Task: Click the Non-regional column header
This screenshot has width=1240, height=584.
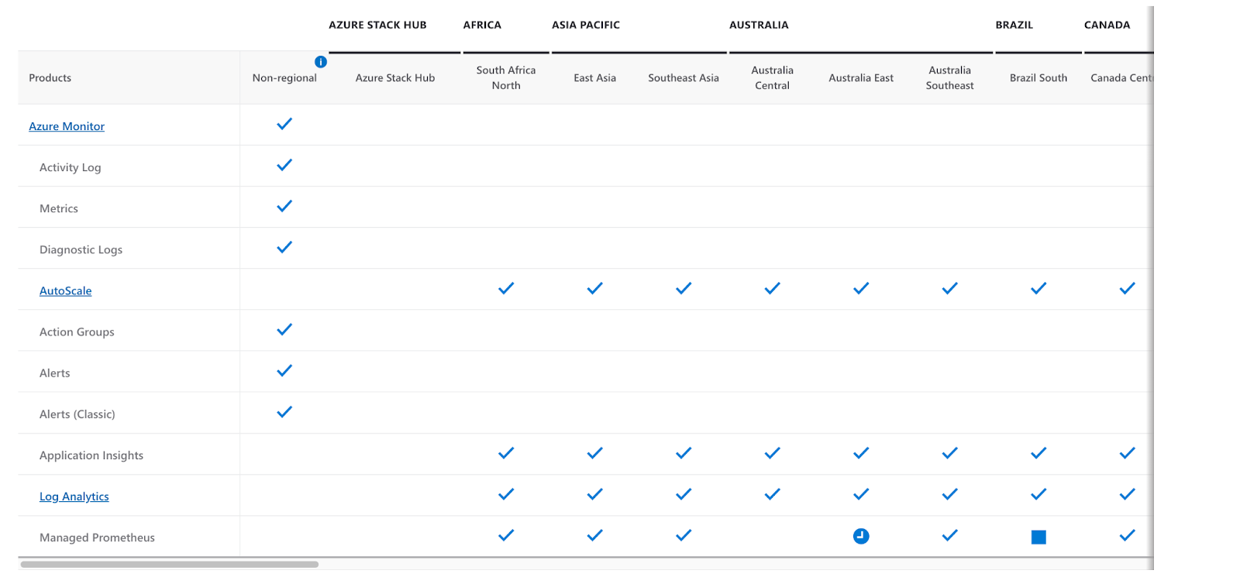Action: point(284,77)
